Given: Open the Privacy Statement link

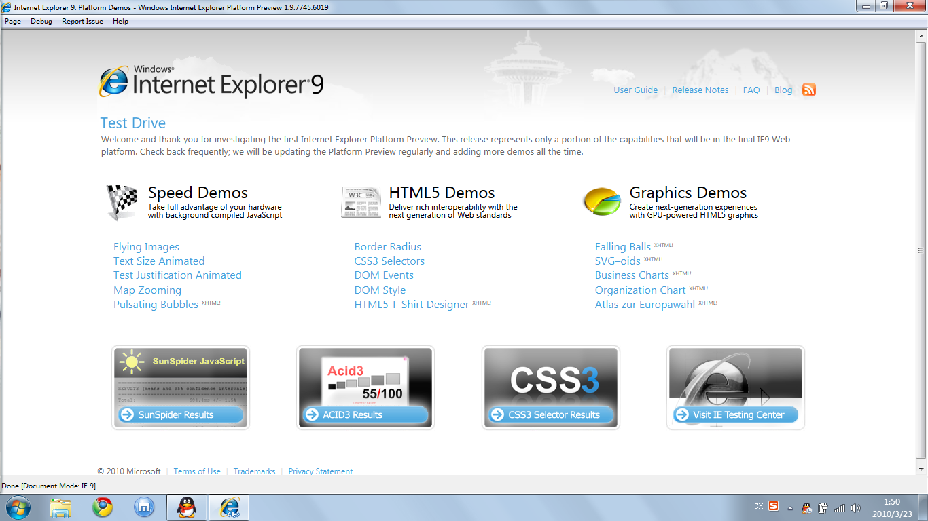Looking at the screenshot, I should click(321, 471).
